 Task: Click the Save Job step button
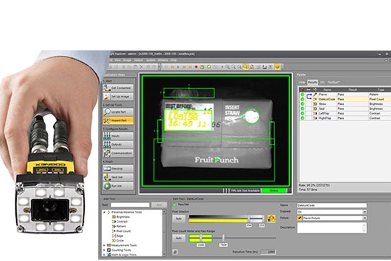(118, 177)
